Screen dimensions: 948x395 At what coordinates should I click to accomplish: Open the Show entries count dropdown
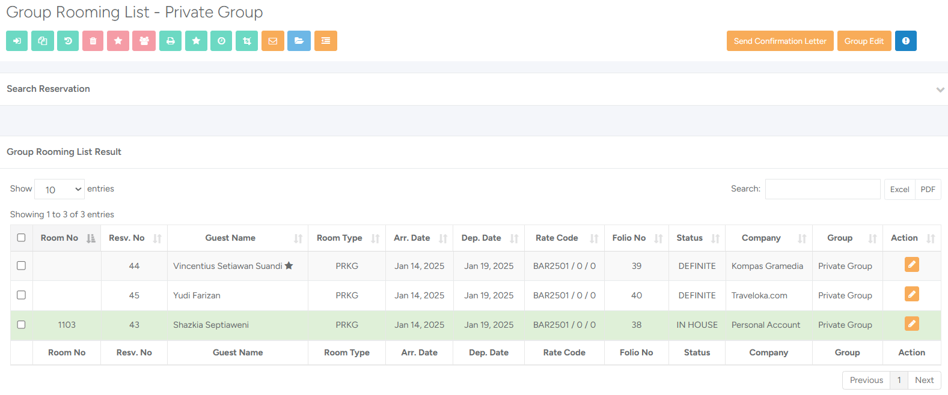click(x=60, y=189)
